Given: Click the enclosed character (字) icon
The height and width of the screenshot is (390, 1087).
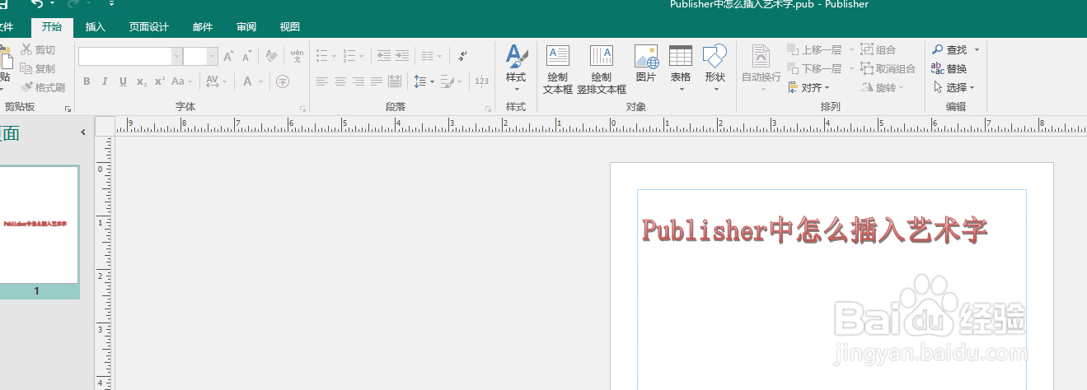Looking at the screenshot, I should pyautogui.click(x=283, y=81).
